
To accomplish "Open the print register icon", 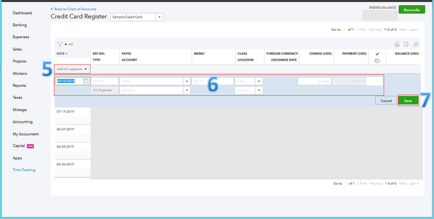I will click(397, 44).
